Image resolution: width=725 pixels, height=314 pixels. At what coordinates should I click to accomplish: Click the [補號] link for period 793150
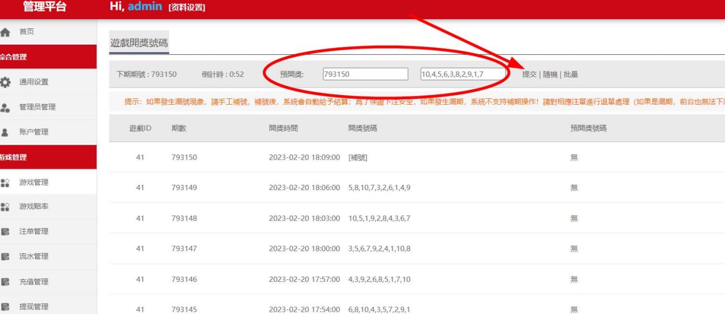coord(357,157)
